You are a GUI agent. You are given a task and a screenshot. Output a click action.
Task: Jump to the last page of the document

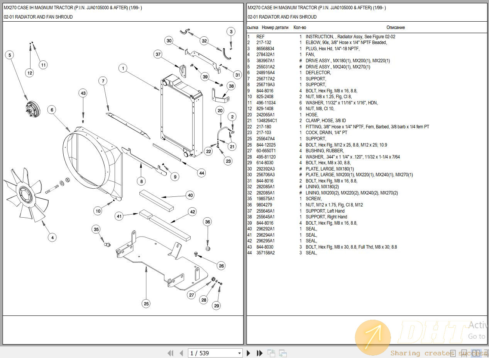click(x=259, y=353)
